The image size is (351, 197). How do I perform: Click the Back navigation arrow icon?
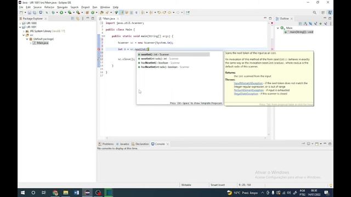(169, 13)
